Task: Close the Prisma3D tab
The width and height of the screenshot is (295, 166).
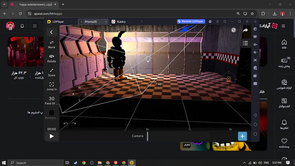Action: pyautogui.click(x=106, y=22)
